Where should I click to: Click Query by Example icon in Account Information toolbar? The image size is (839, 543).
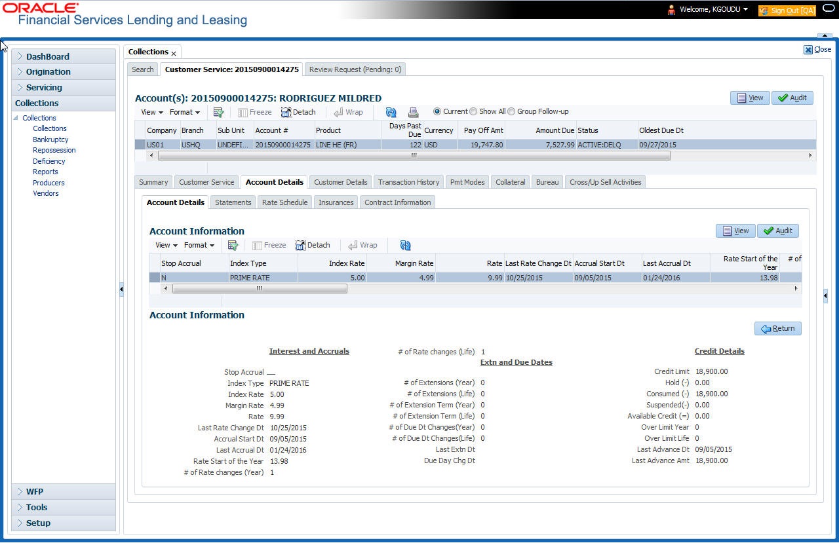pos(233,245)
